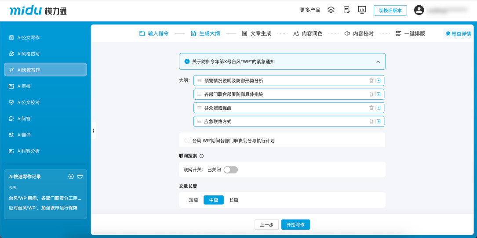477x238 pixels.
Task: Collapse the left sidebar arrow
Action: (93, 131)
